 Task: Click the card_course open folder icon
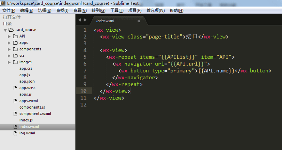point(11,30)
